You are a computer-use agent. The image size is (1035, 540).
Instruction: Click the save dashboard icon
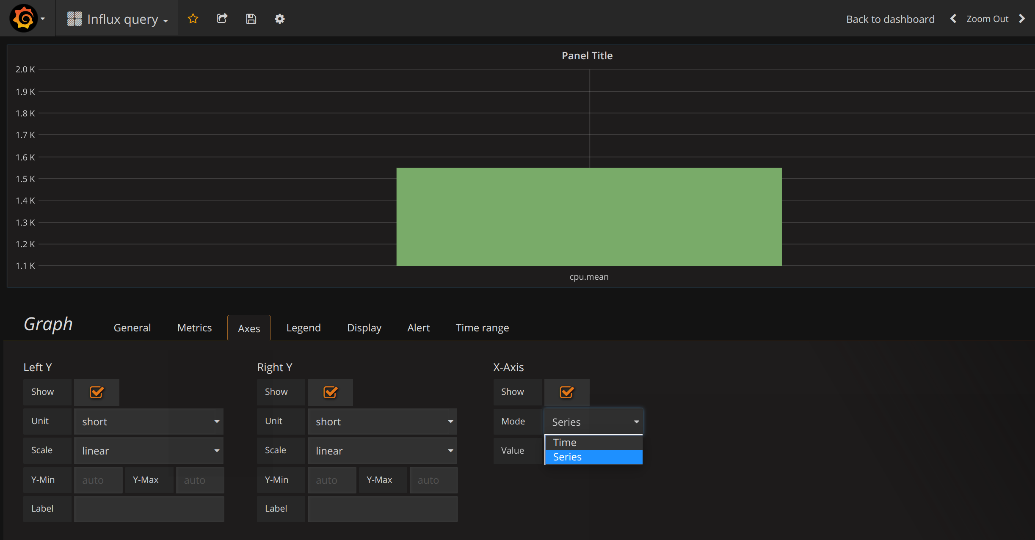tap(251, 19)
